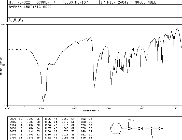Select the 698 wavenumber entry

point(83,131)
